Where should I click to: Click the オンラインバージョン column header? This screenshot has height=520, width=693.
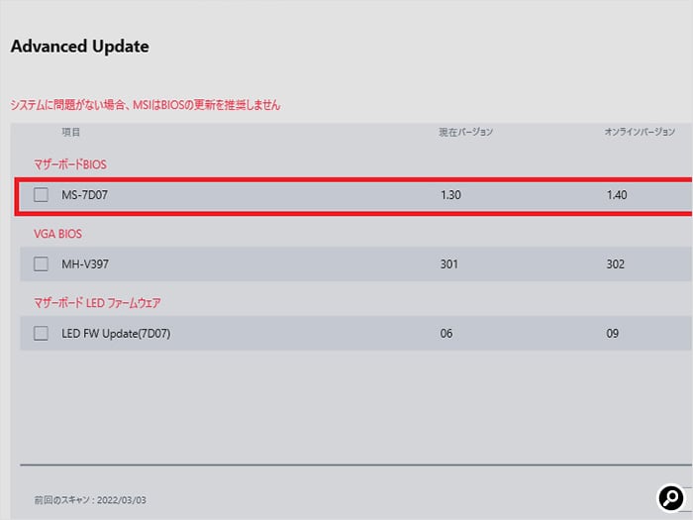pos(640,132)
